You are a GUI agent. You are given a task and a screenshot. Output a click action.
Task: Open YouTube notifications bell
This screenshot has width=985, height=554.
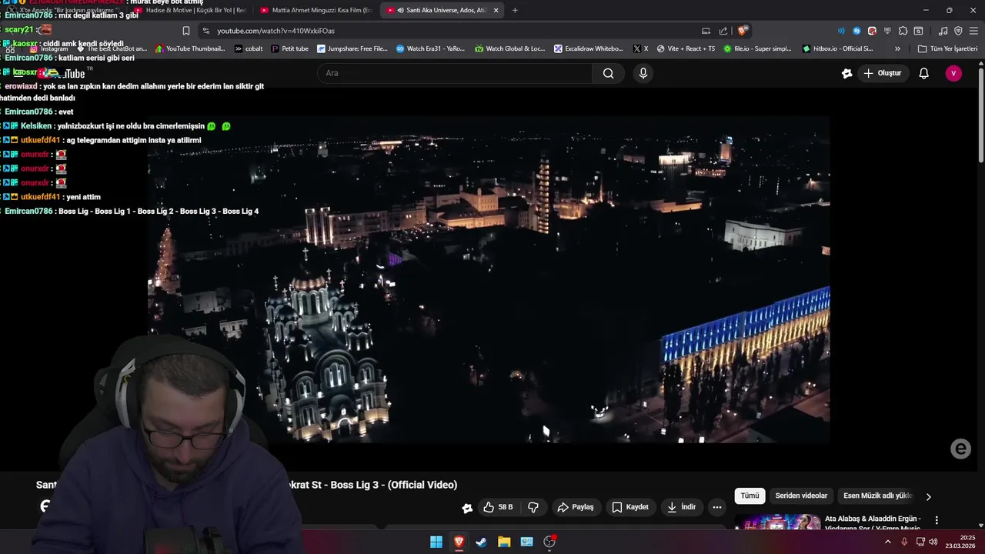[x=923, y=73]
